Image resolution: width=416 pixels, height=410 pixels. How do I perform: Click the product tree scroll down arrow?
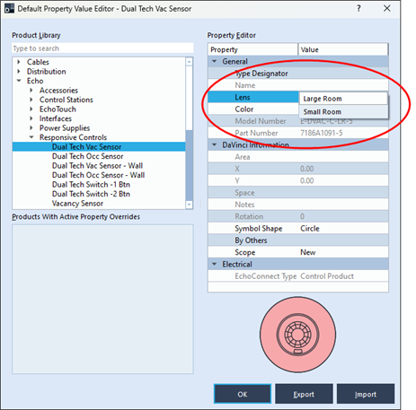pyautogui.click(x=189, y=205)
